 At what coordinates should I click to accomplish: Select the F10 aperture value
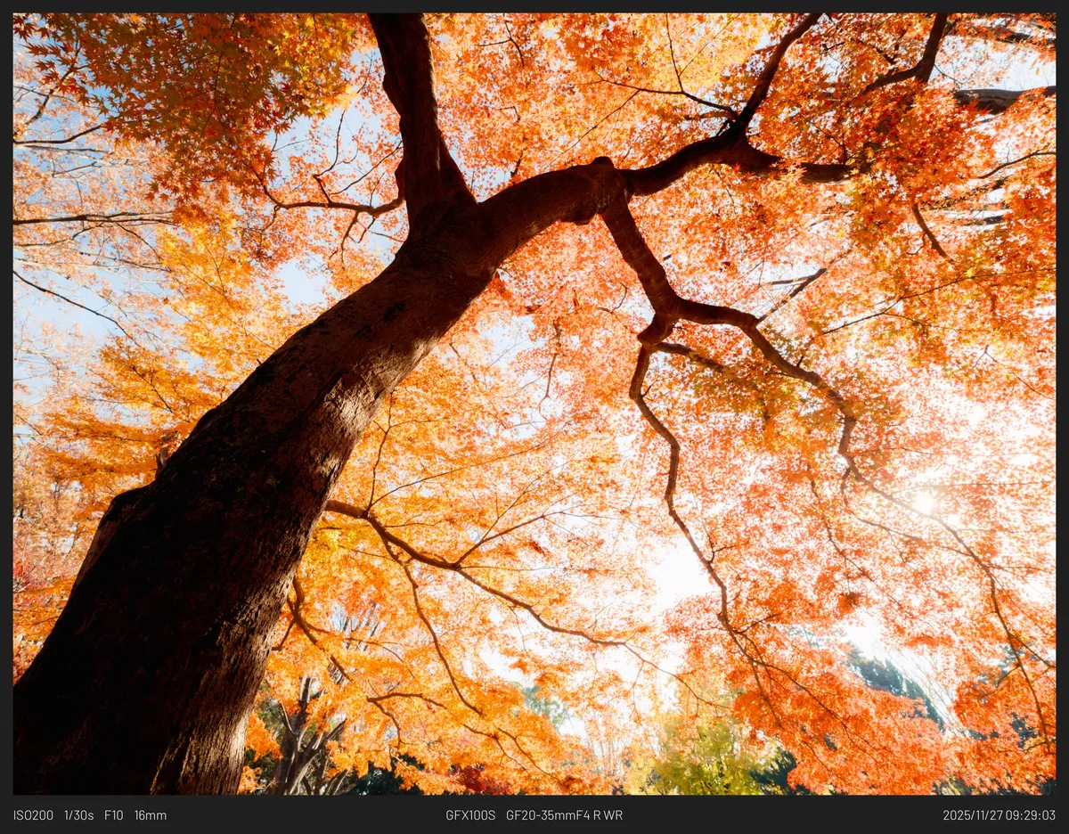point(114,815)
